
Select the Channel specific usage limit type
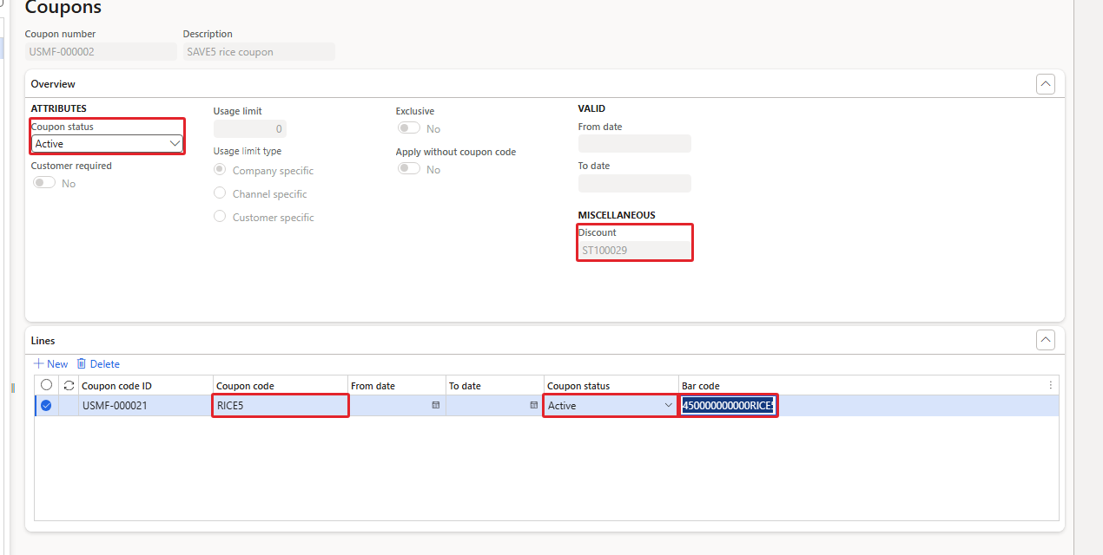click(x=220, y=193)
